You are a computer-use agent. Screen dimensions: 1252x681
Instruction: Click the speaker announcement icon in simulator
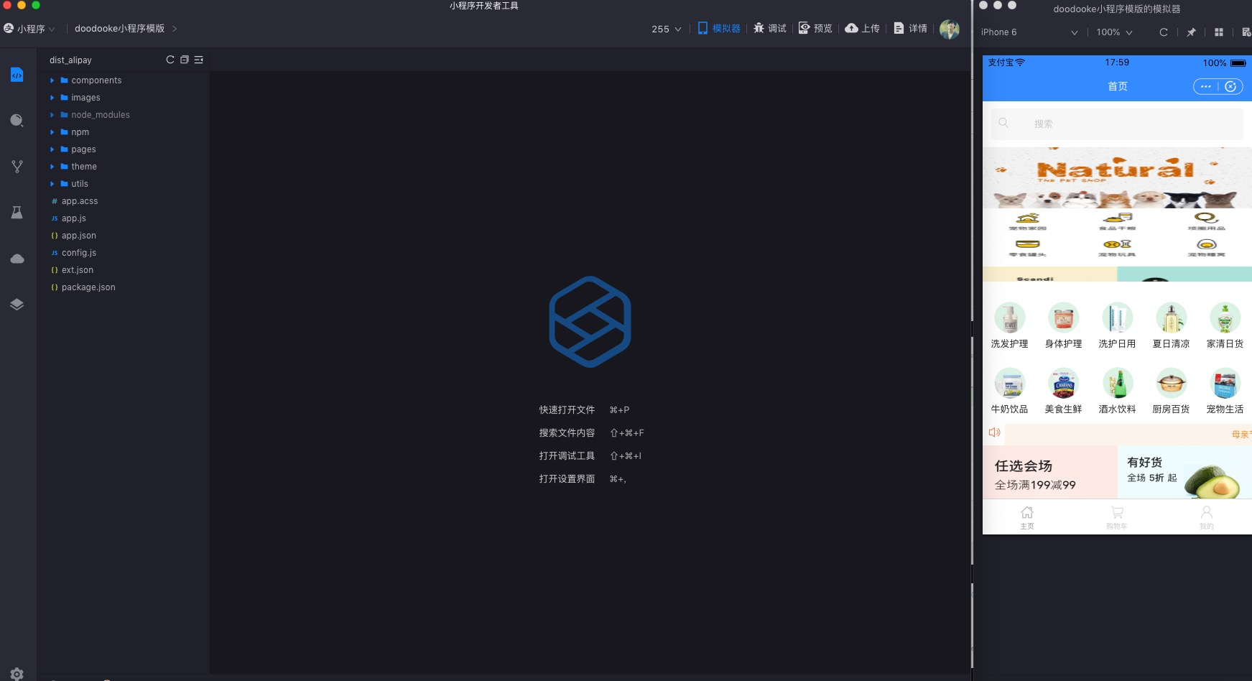coord(994,432)
